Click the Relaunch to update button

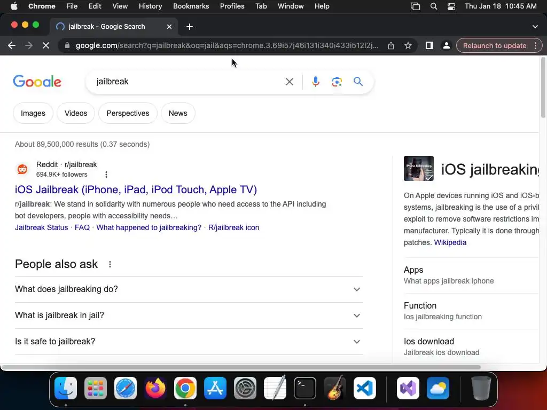point(494,46)
